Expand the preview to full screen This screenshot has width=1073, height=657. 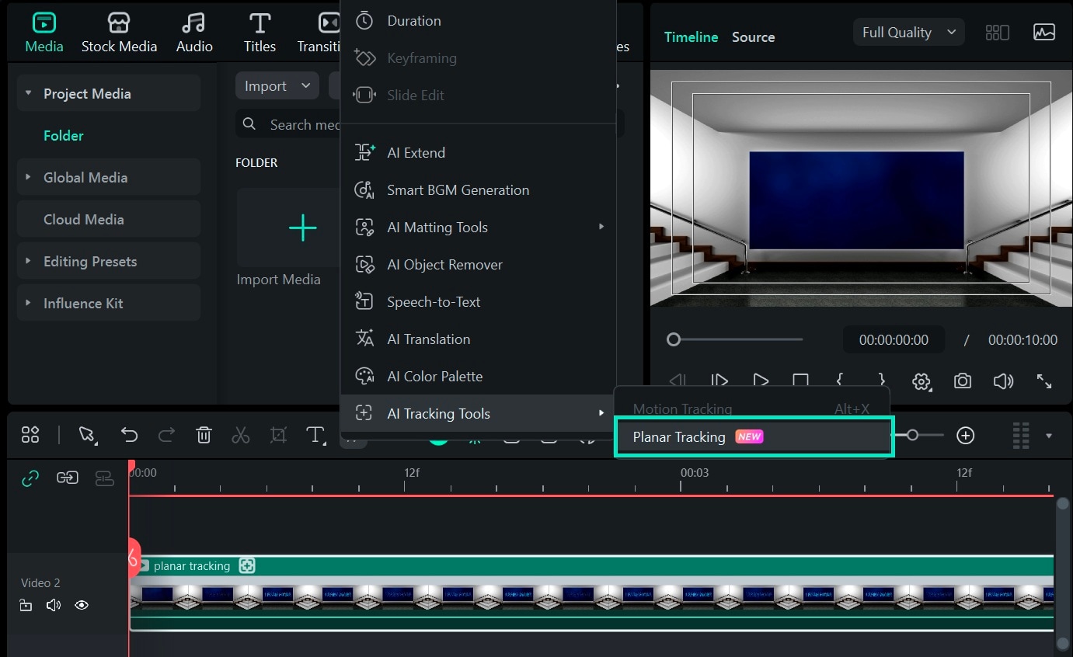[1044, 381]
